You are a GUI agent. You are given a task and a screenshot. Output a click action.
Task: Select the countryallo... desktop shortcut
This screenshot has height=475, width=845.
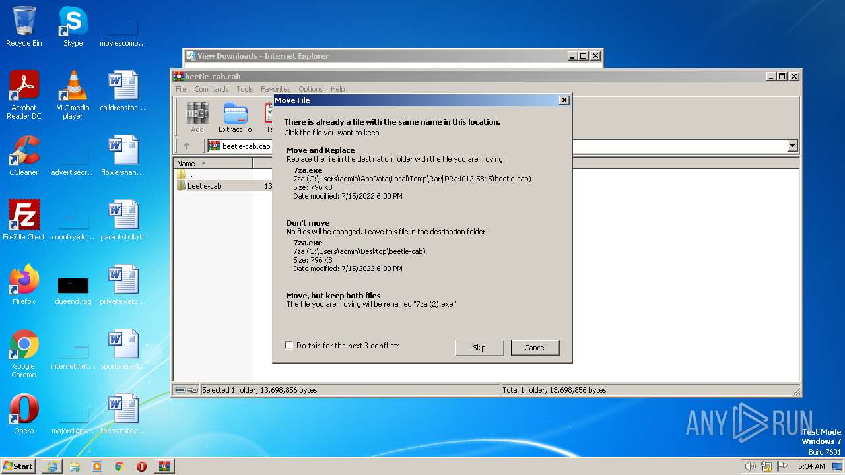(73, 226)
